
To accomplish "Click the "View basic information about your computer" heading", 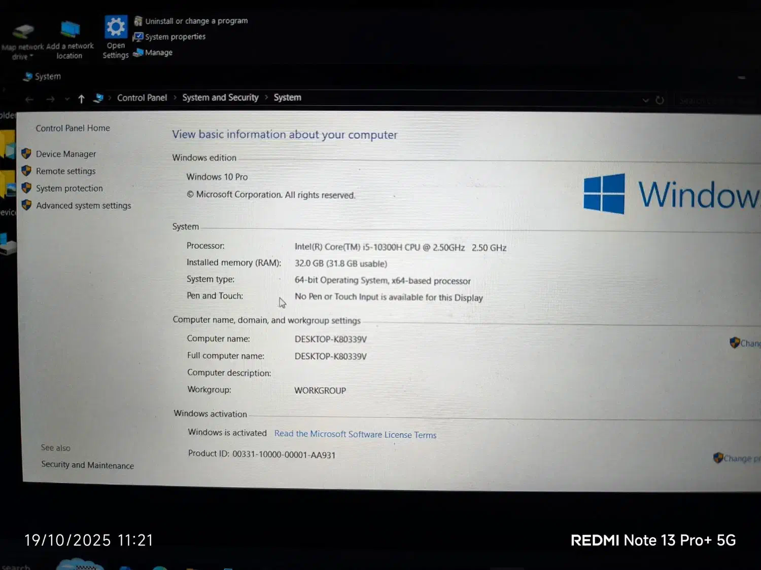I will point(285,135).
